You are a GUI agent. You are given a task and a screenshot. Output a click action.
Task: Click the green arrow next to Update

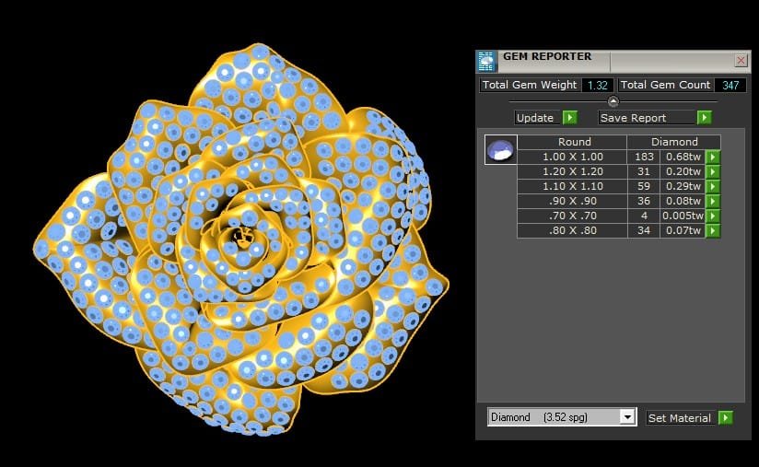click(569, 118)
